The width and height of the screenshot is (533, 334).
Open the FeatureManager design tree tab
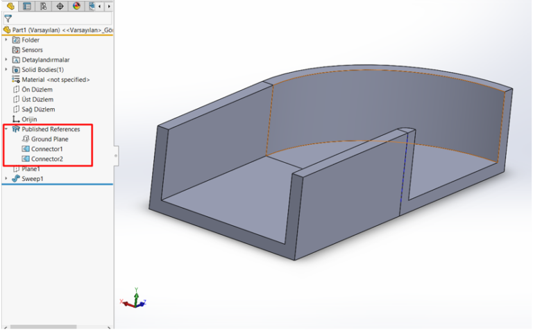tap(10, 6)
